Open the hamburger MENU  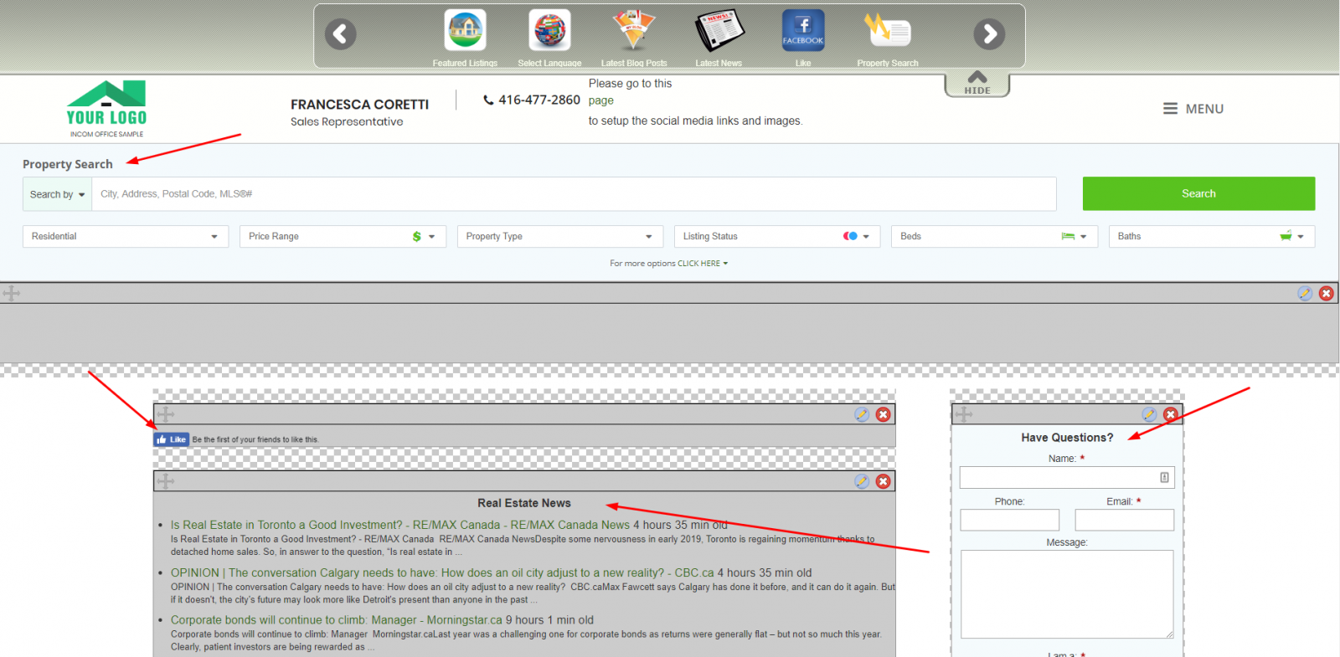(x=1193, y=109)
